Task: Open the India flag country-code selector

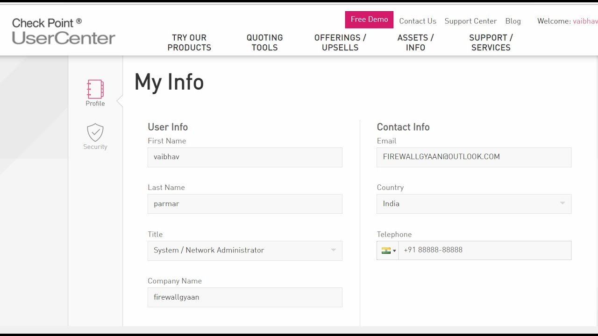Action: coord(388,251)
